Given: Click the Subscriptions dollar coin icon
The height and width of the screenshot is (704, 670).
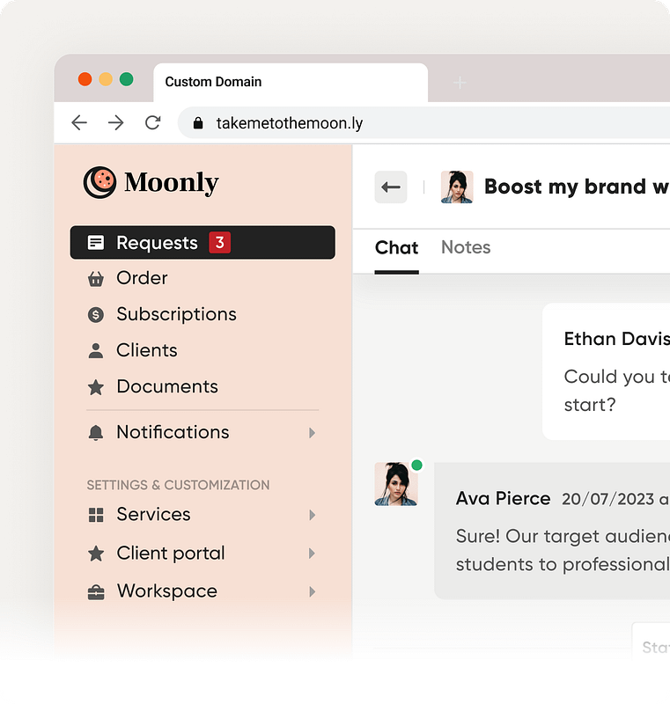Looking at the screenshot, I should [96, 315].
